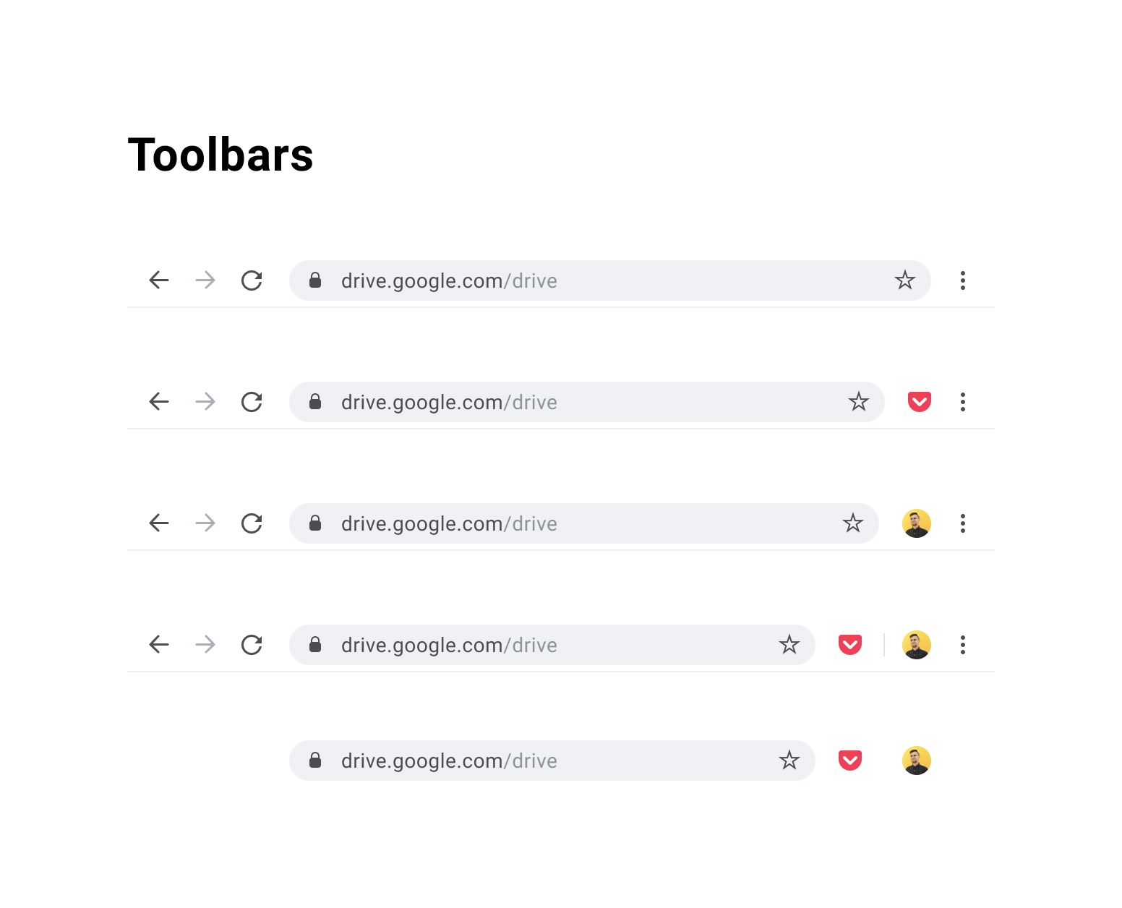Click the back arrow in the first toolbar
This screenshot has height=908, width=1122.
[158, 280]
